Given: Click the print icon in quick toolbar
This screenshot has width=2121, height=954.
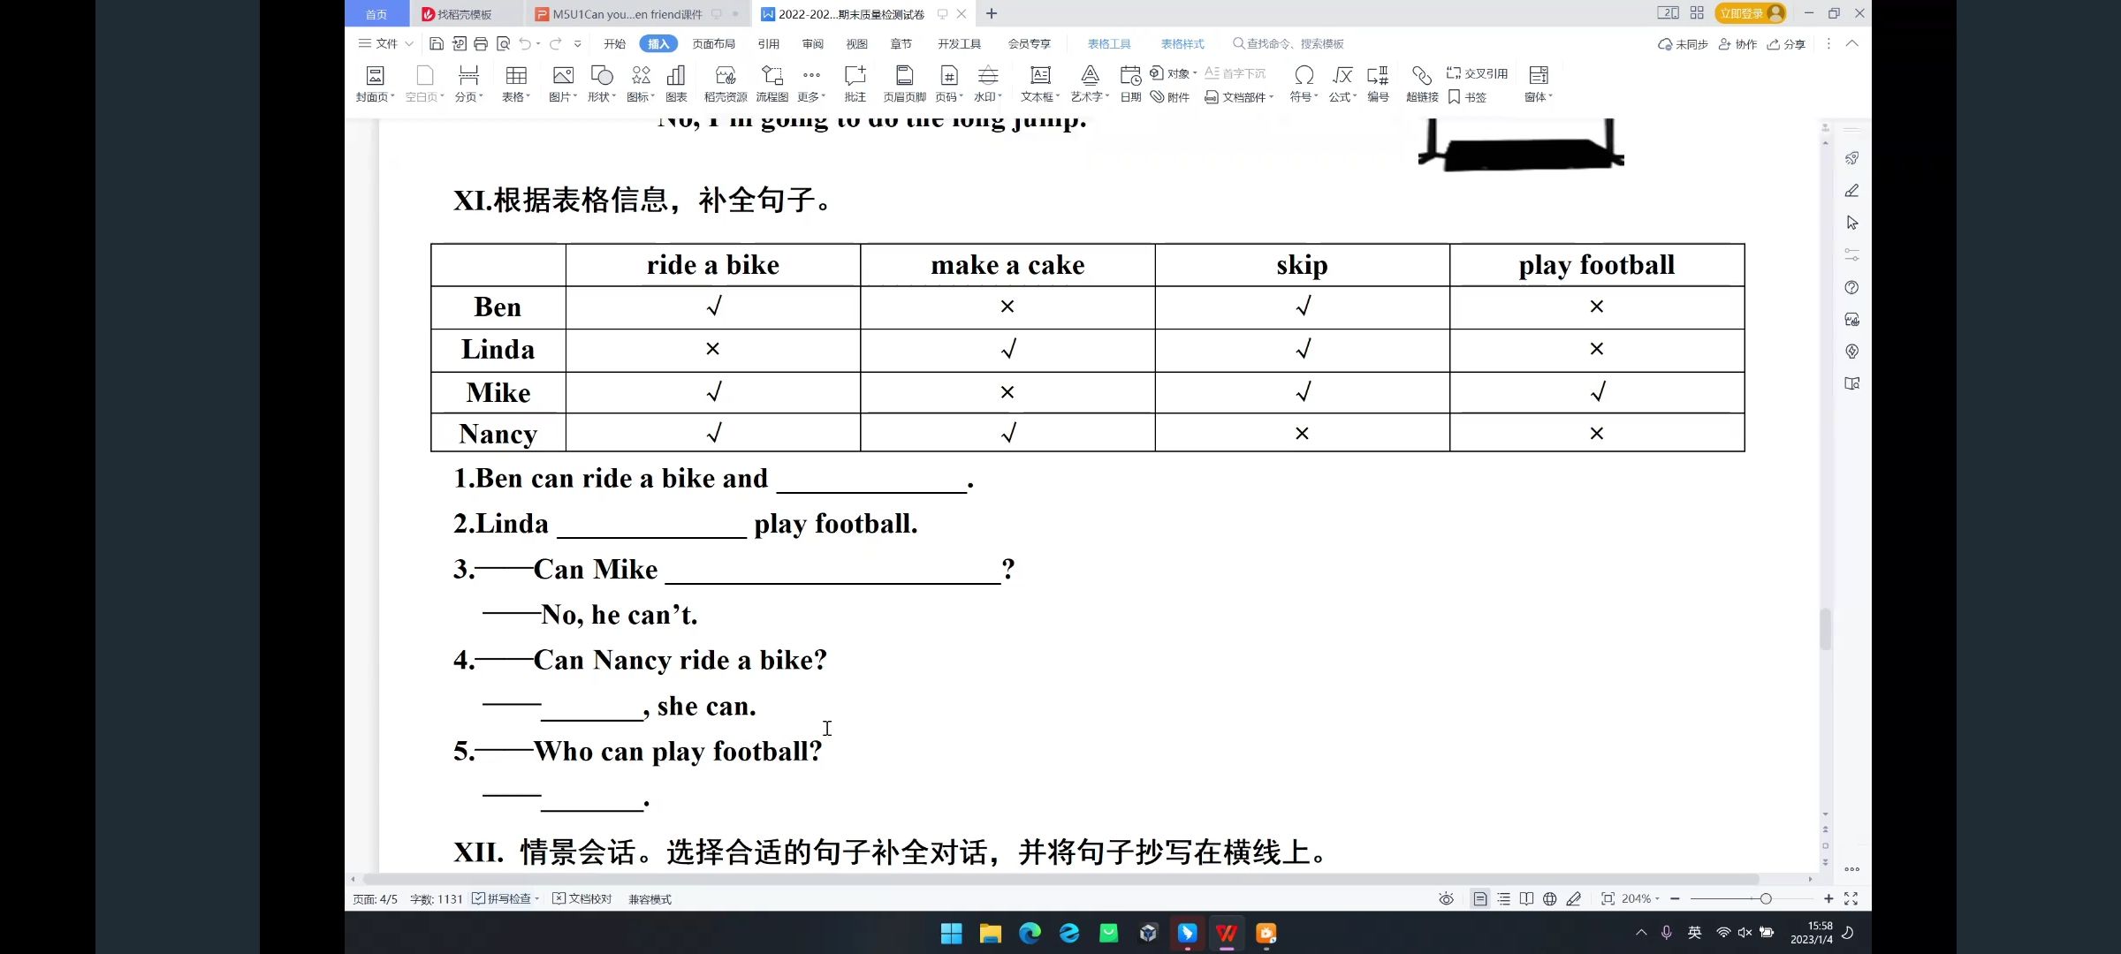Looking at the screenshot, I should pos(481,43).
